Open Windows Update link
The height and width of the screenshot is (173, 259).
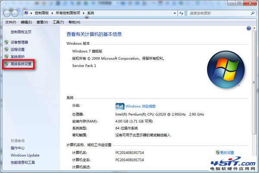coord(25,155)
